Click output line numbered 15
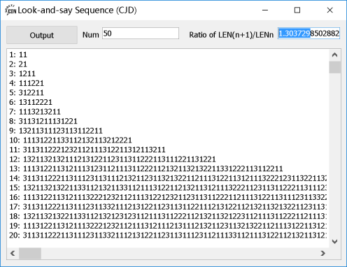This screenshot has width=347, height=267. tap(168, 188)
